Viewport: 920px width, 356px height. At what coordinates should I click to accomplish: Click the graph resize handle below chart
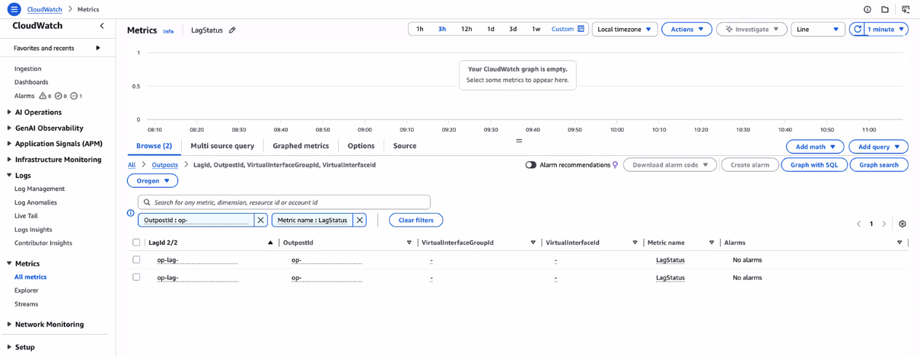point(519,141)
